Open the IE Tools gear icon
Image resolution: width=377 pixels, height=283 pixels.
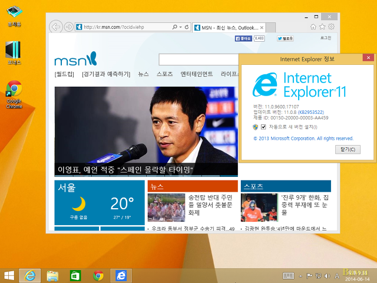pos(331,27)
